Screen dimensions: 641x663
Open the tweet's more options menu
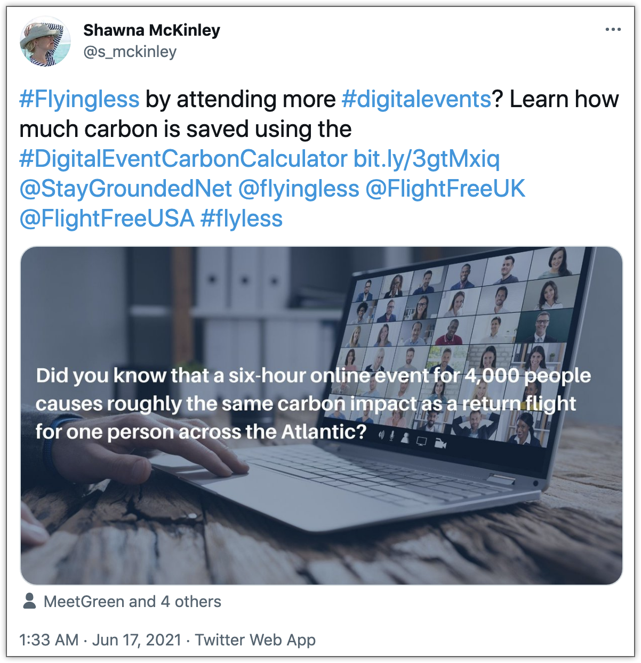(x=613, y=30)
